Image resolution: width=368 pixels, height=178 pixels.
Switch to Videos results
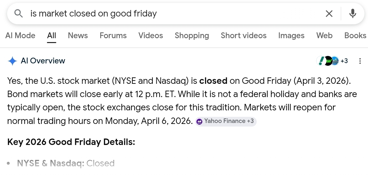click(x=151, y=36)
